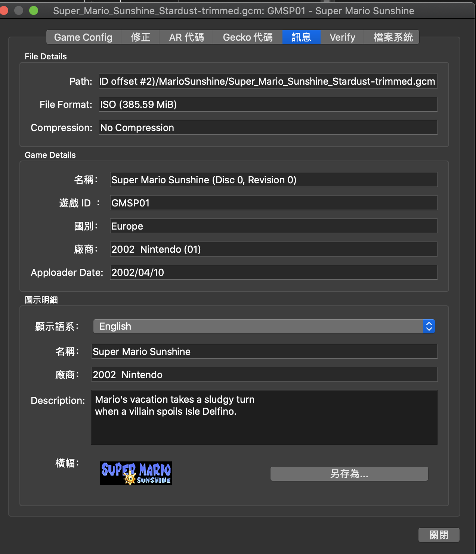Select the 訊息 tab

[x=301, y=37]
